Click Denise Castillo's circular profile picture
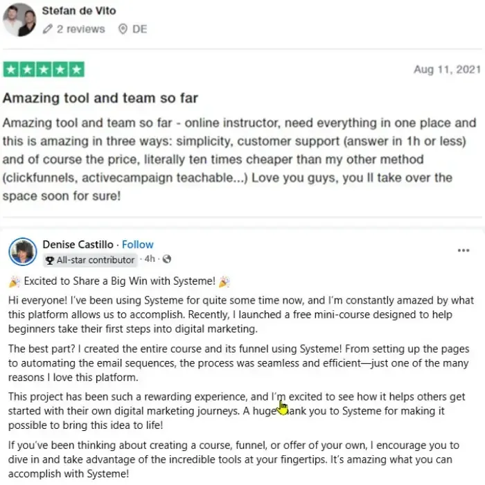485x485 pixels. [23, 252]
